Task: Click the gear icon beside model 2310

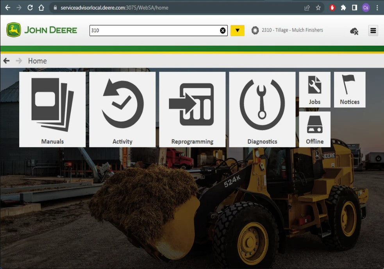Action: (255, 30)
